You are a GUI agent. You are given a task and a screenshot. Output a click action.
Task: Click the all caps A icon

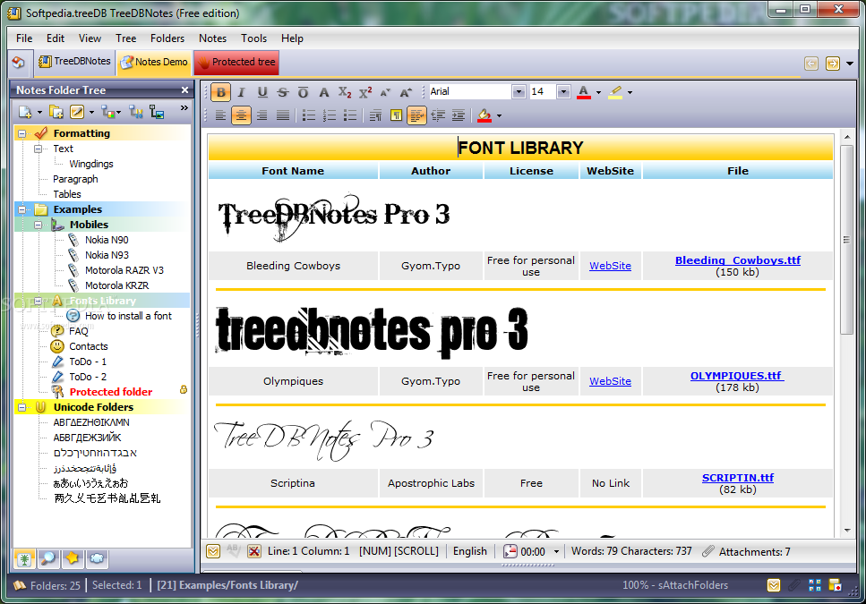(324, 92)
